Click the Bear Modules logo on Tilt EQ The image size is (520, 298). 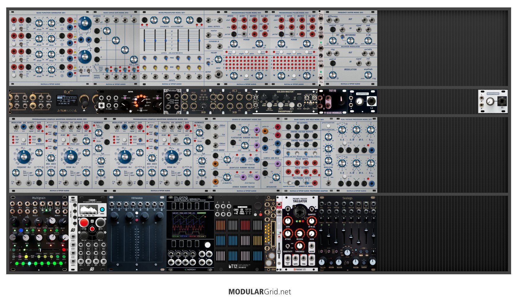coord(332,113)
